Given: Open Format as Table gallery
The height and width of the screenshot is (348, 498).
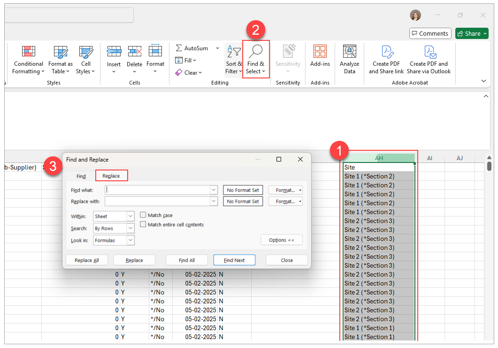Looking at the screenshot, I should (61, 60).
